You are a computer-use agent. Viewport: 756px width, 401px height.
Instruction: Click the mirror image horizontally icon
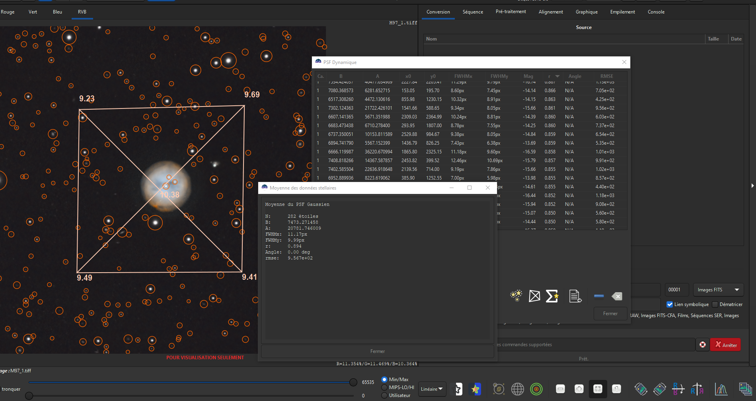coord(697,389)
